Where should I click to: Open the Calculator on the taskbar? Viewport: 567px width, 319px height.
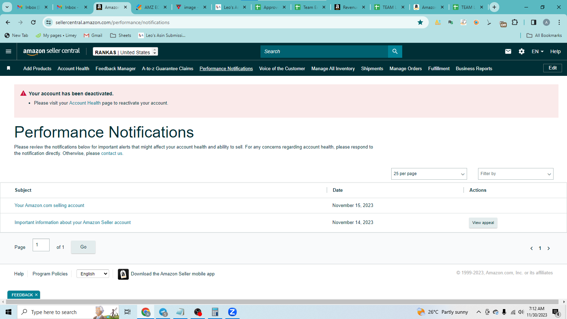pos(215,312)
